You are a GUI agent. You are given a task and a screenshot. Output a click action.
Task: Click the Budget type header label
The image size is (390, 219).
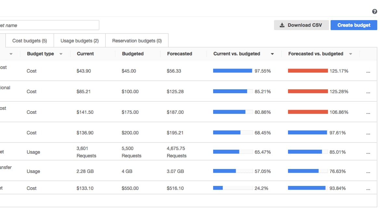point(40,54)
